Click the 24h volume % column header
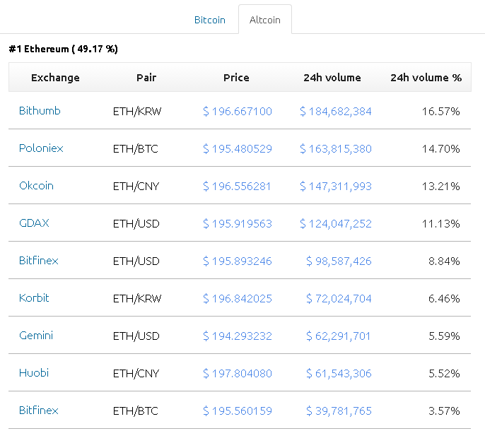The height and width of the screenshot is (431, 485). click(x=426, y=77)
